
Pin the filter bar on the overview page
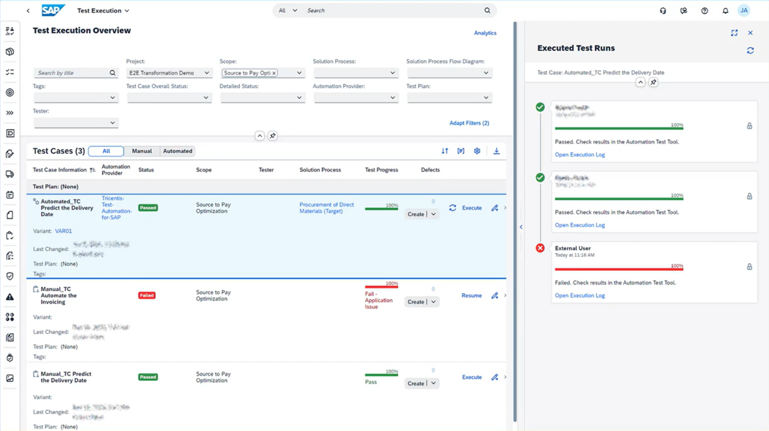(272, 135)
